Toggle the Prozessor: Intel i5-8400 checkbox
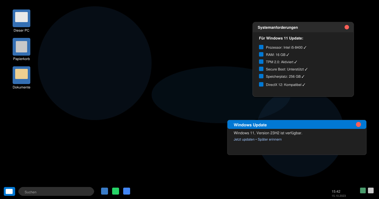 click(261, 47)
